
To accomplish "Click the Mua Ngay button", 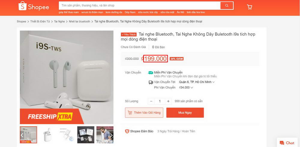I will point(185,113).
